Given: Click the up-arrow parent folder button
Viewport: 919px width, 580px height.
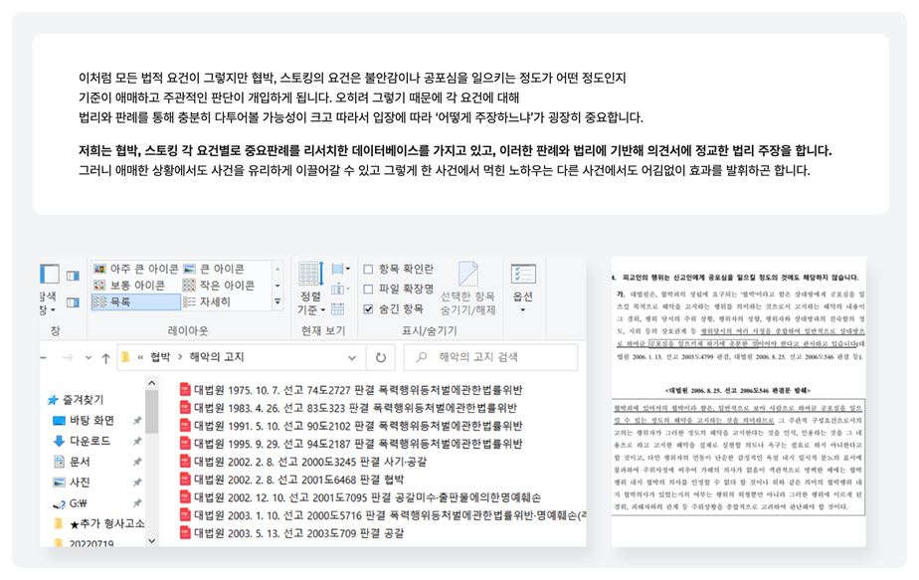Looking at the screenshot, I should 105,358.
